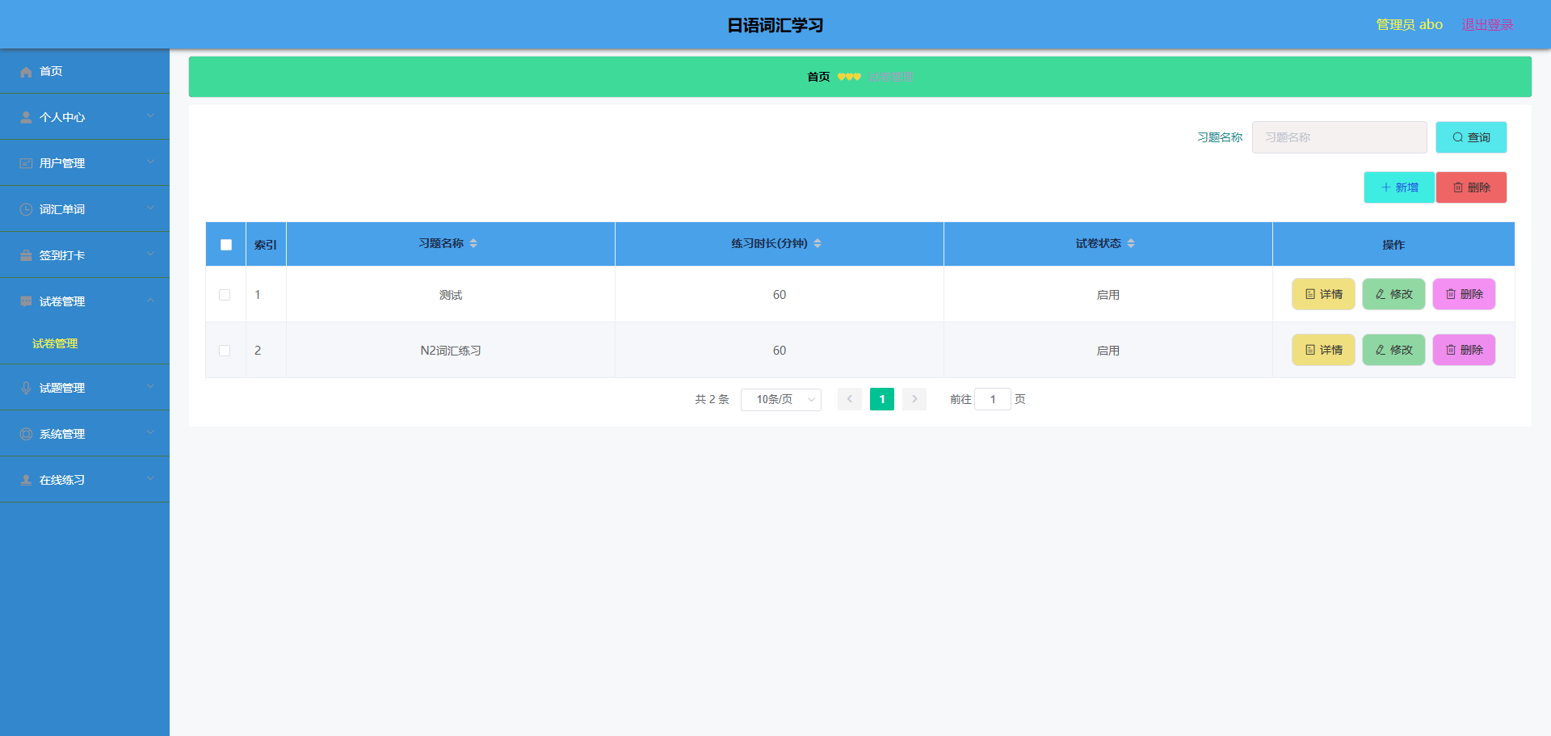Click the 60 duration in N2词汇练习 row
This screenshot has height=736, width=1551.
click(x=780, y=351)
